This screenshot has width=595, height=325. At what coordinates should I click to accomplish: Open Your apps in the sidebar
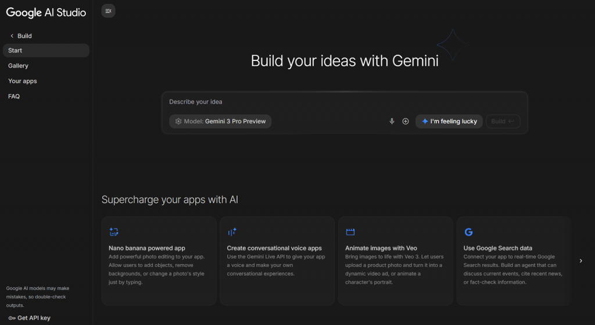click(x=23, y=81)
